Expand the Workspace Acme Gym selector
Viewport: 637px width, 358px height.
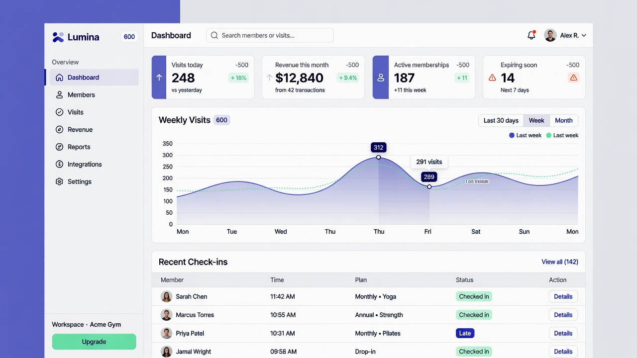click(x=86, y=324)
